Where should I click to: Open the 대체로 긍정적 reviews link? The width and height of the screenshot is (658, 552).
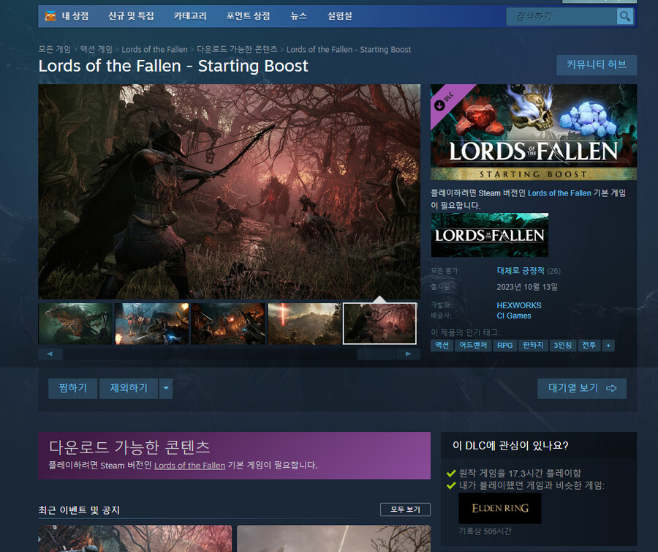tap(521, 271)
